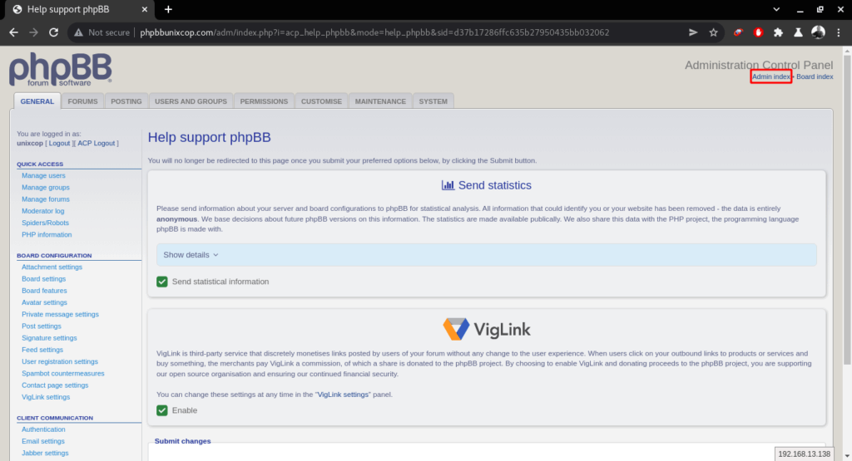Viewport: 852px width, 461px height.
Task: Click the Logout link
Action: pyautogui.click(x=59, y=143)
